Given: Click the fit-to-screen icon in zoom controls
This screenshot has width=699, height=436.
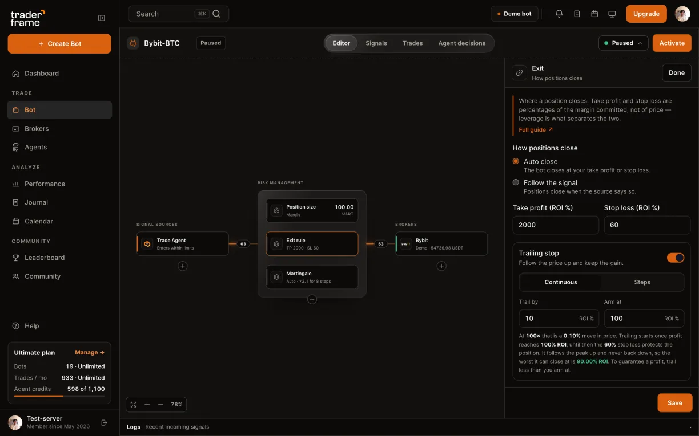Looking at the screenshot, I should point(134,404).
